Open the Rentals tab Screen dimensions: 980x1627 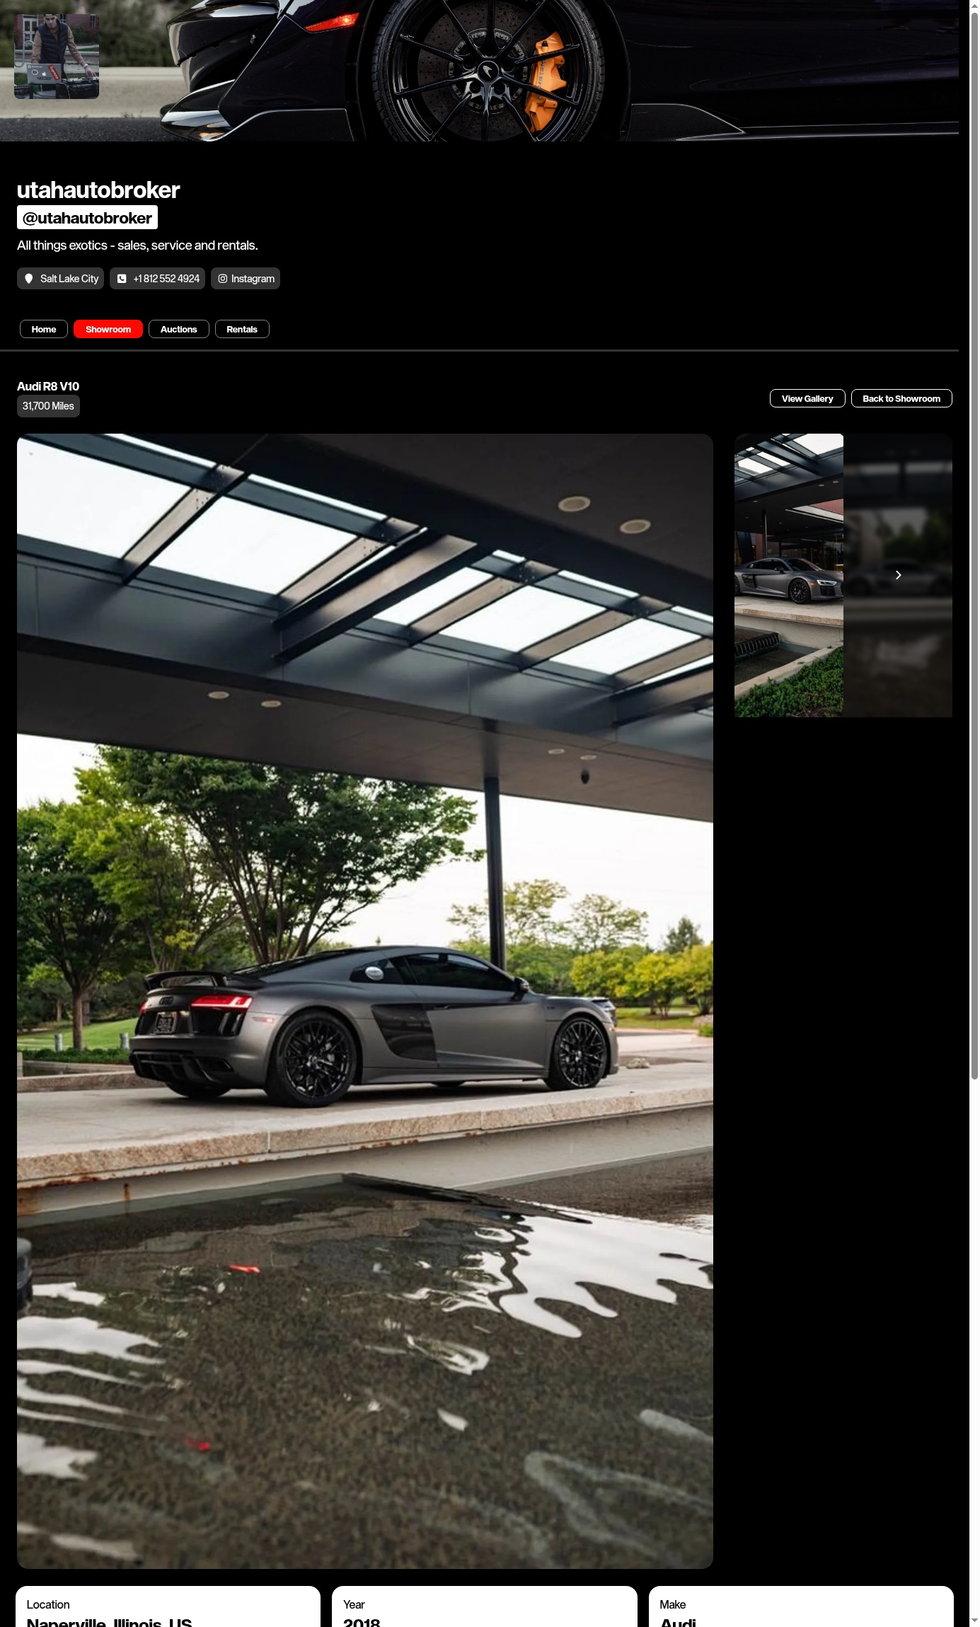pos(242,330)
